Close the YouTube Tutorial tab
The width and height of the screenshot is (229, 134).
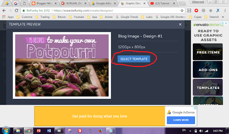174,3
